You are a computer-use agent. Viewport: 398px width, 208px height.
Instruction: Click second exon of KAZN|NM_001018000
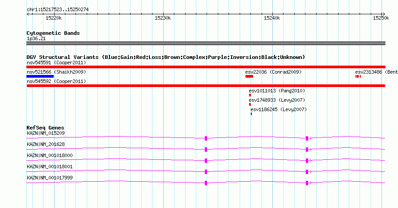pos(307,161)
